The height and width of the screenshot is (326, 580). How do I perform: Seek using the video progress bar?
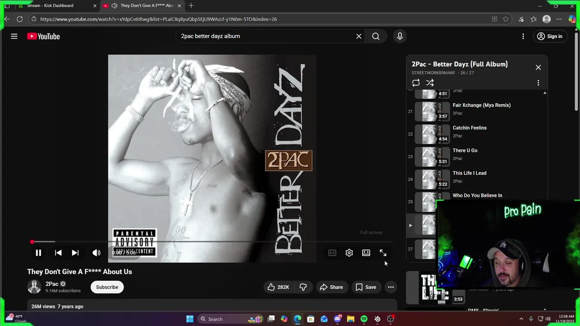(x=212, y=242)
